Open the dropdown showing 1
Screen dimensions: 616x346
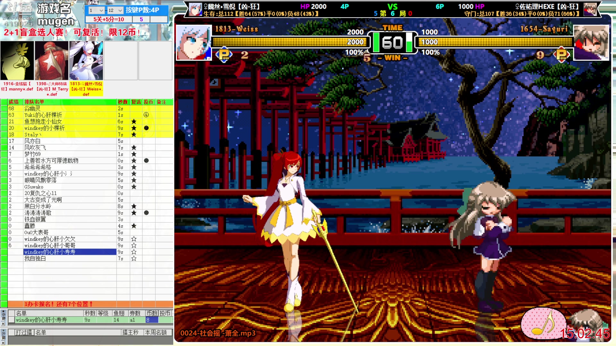pyautogui.click(x=97, y=10)
